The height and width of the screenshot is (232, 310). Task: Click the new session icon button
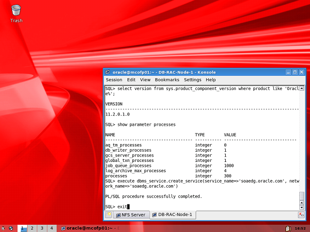[x=108, y=215]
